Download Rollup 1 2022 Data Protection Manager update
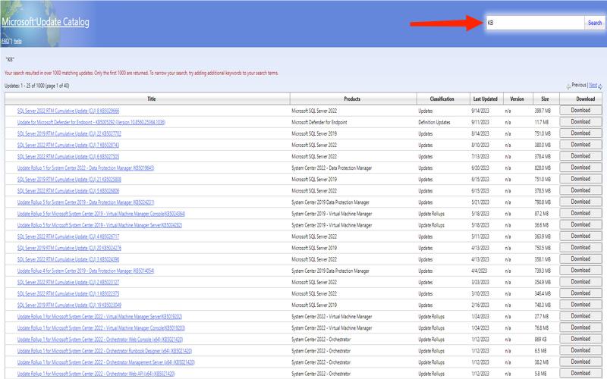This screenshot has height=379, width=607. click(x=580, y=168)
